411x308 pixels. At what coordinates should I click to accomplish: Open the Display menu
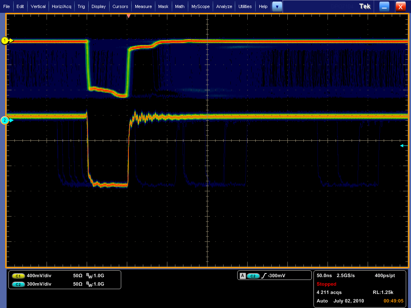[x=99, y=6]
